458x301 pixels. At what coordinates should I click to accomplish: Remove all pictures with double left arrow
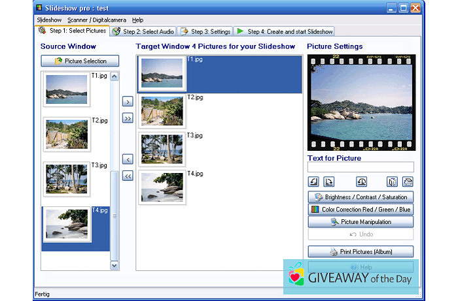click(128, 176)
